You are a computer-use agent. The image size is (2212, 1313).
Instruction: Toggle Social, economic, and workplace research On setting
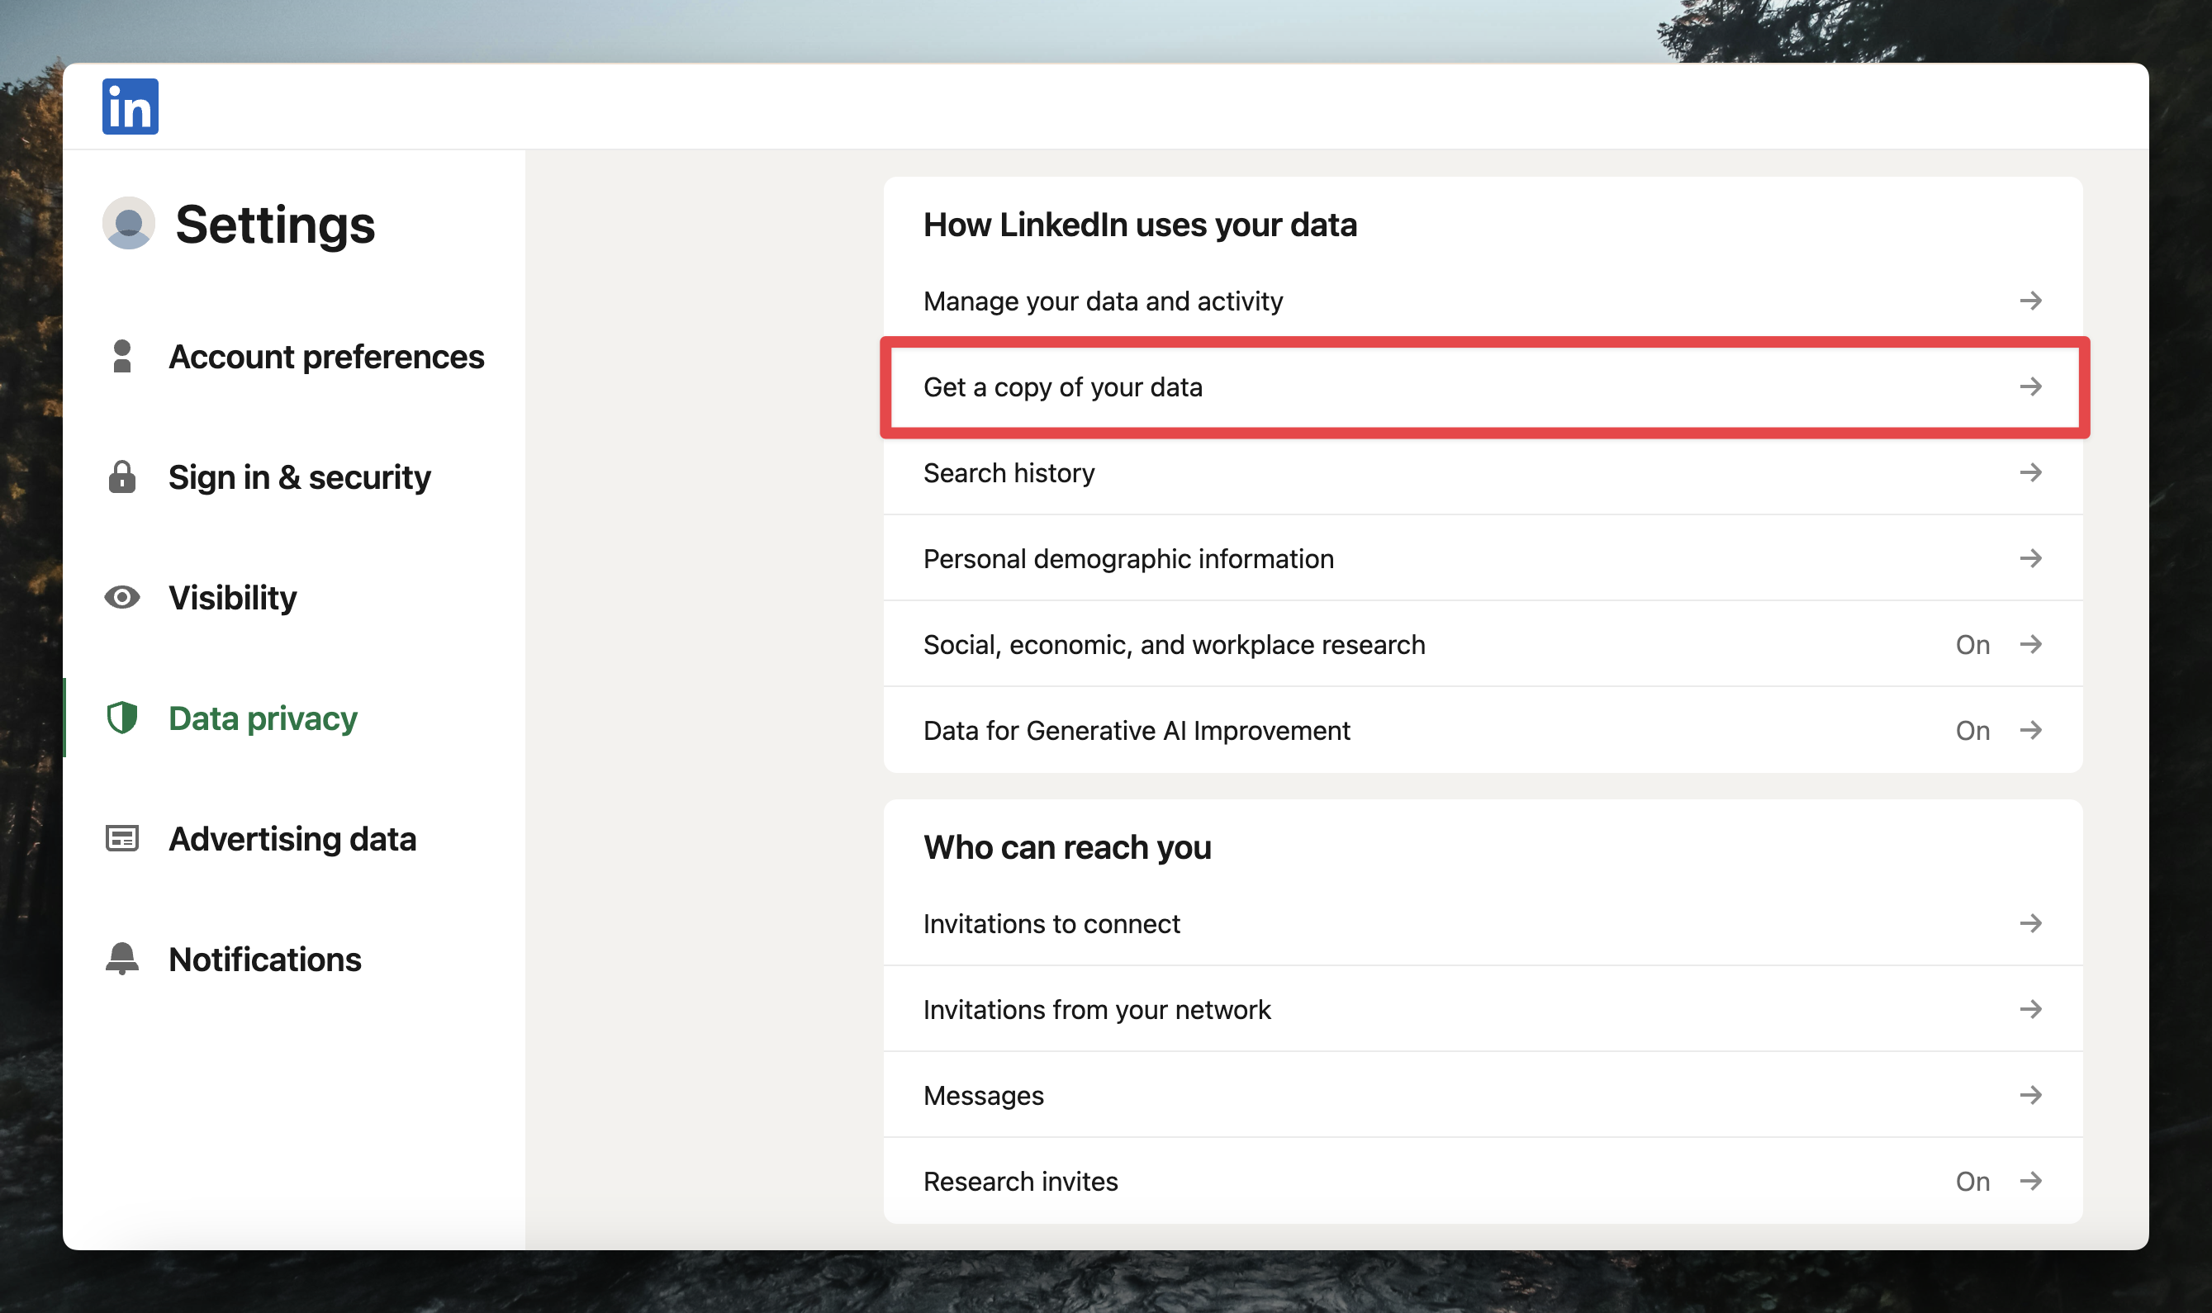pyautogui.click(x=1972, y=644)
